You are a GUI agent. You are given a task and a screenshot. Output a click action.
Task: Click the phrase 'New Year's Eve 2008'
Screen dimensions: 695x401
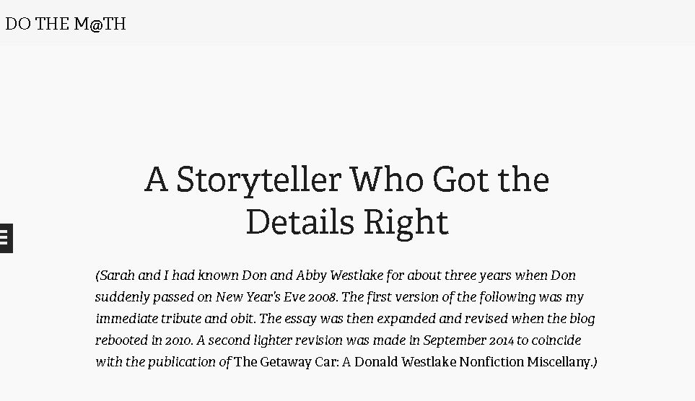[276, 297]
